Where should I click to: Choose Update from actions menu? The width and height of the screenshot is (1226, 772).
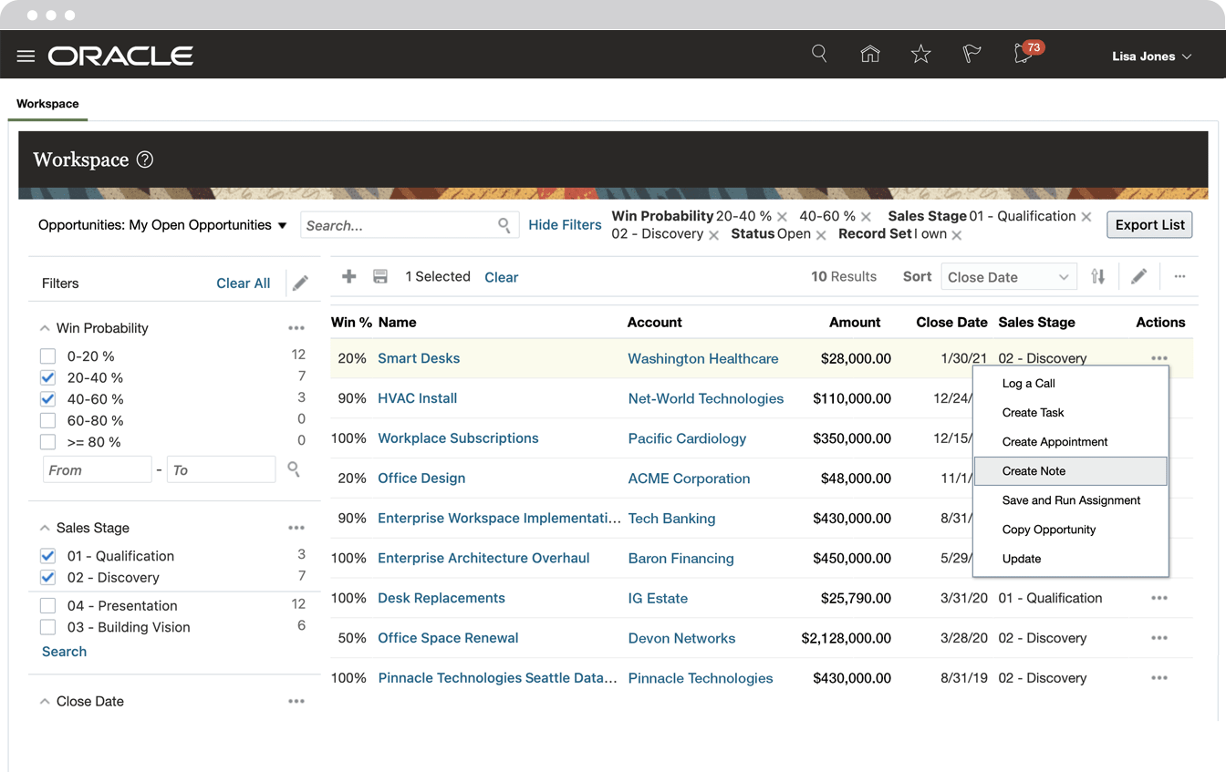1071,559
